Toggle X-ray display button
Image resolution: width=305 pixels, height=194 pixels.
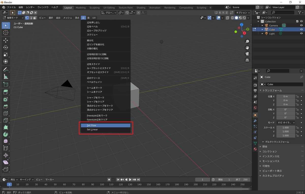(228, 18)
